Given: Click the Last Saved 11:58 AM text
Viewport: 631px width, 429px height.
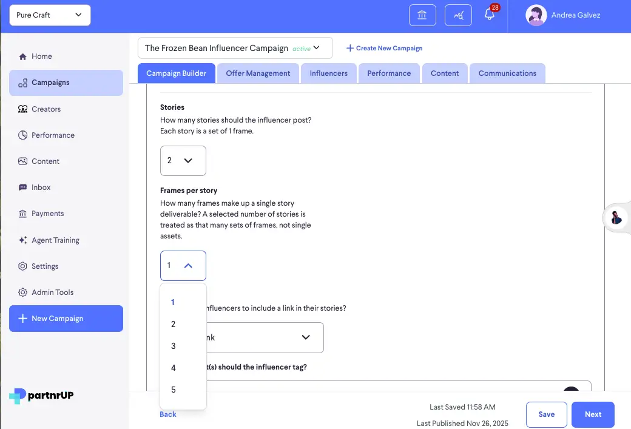Looking at the screenshot, I should coord(462,407).
